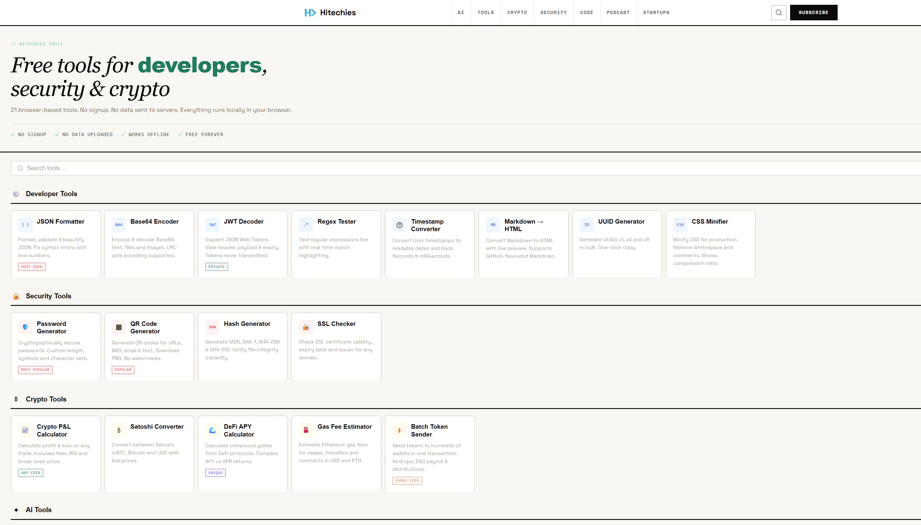Image resolution: width=921 pixels, height=525 pixels.
Task: Click the magnifier icon in Search tools field
Action: (x=20, y=168)
